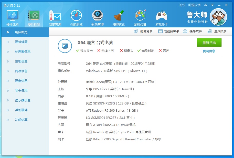The width and height of the screenshot is (234, 158).
Task: Select 处理器信息 in sidebar
Action: (x=25, y=51)
